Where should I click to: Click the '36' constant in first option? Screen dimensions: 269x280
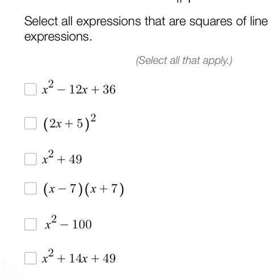[109, 90]
